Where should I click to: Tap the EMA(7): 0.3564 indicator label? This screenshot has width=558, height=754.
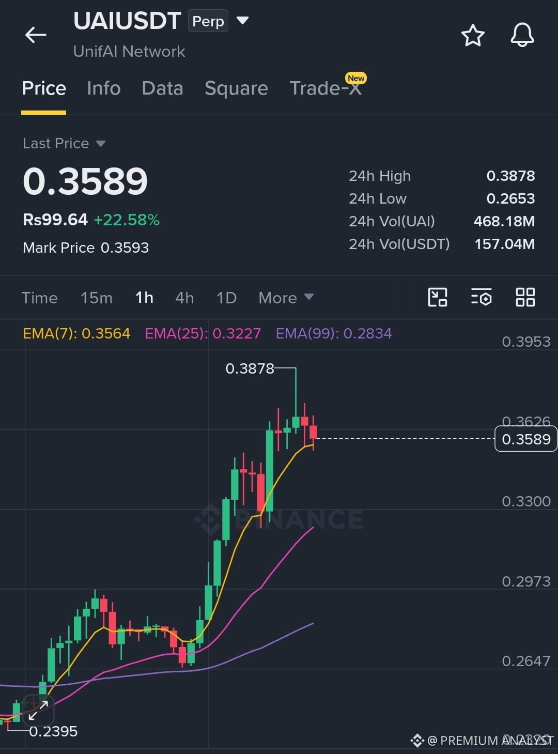[76, 333]
